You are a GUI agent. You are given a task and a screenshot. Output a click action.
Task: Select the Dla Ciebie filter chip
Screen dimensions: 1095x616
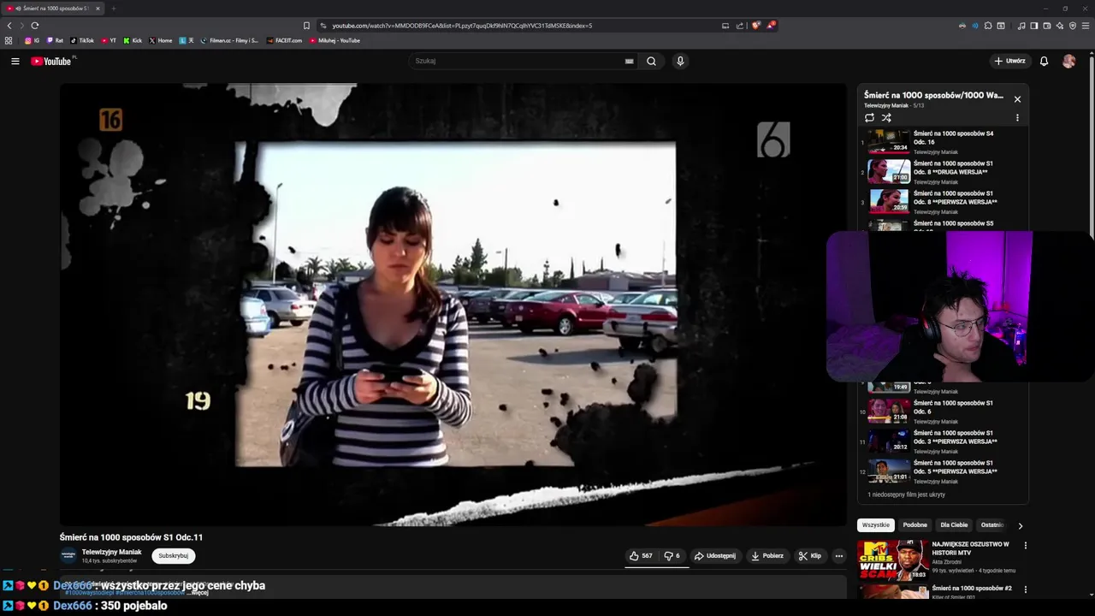[954, 525]
